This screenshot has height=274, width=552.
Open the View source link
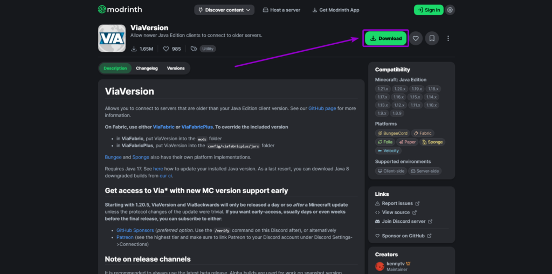(x=396, y=213)
